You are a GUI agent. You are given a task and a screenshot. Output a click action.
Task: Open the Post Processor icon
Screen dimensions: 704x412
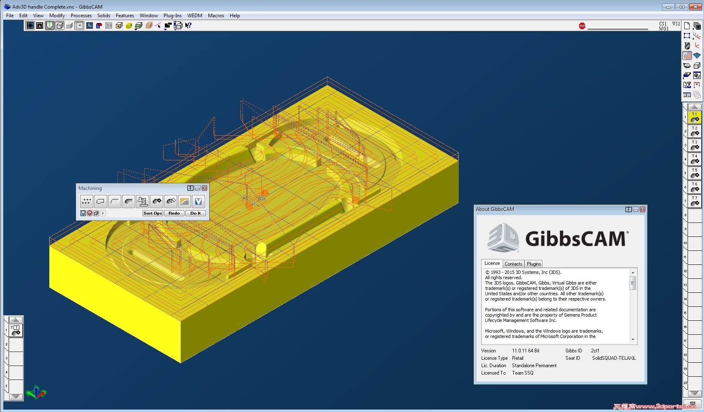pos(687,85)
